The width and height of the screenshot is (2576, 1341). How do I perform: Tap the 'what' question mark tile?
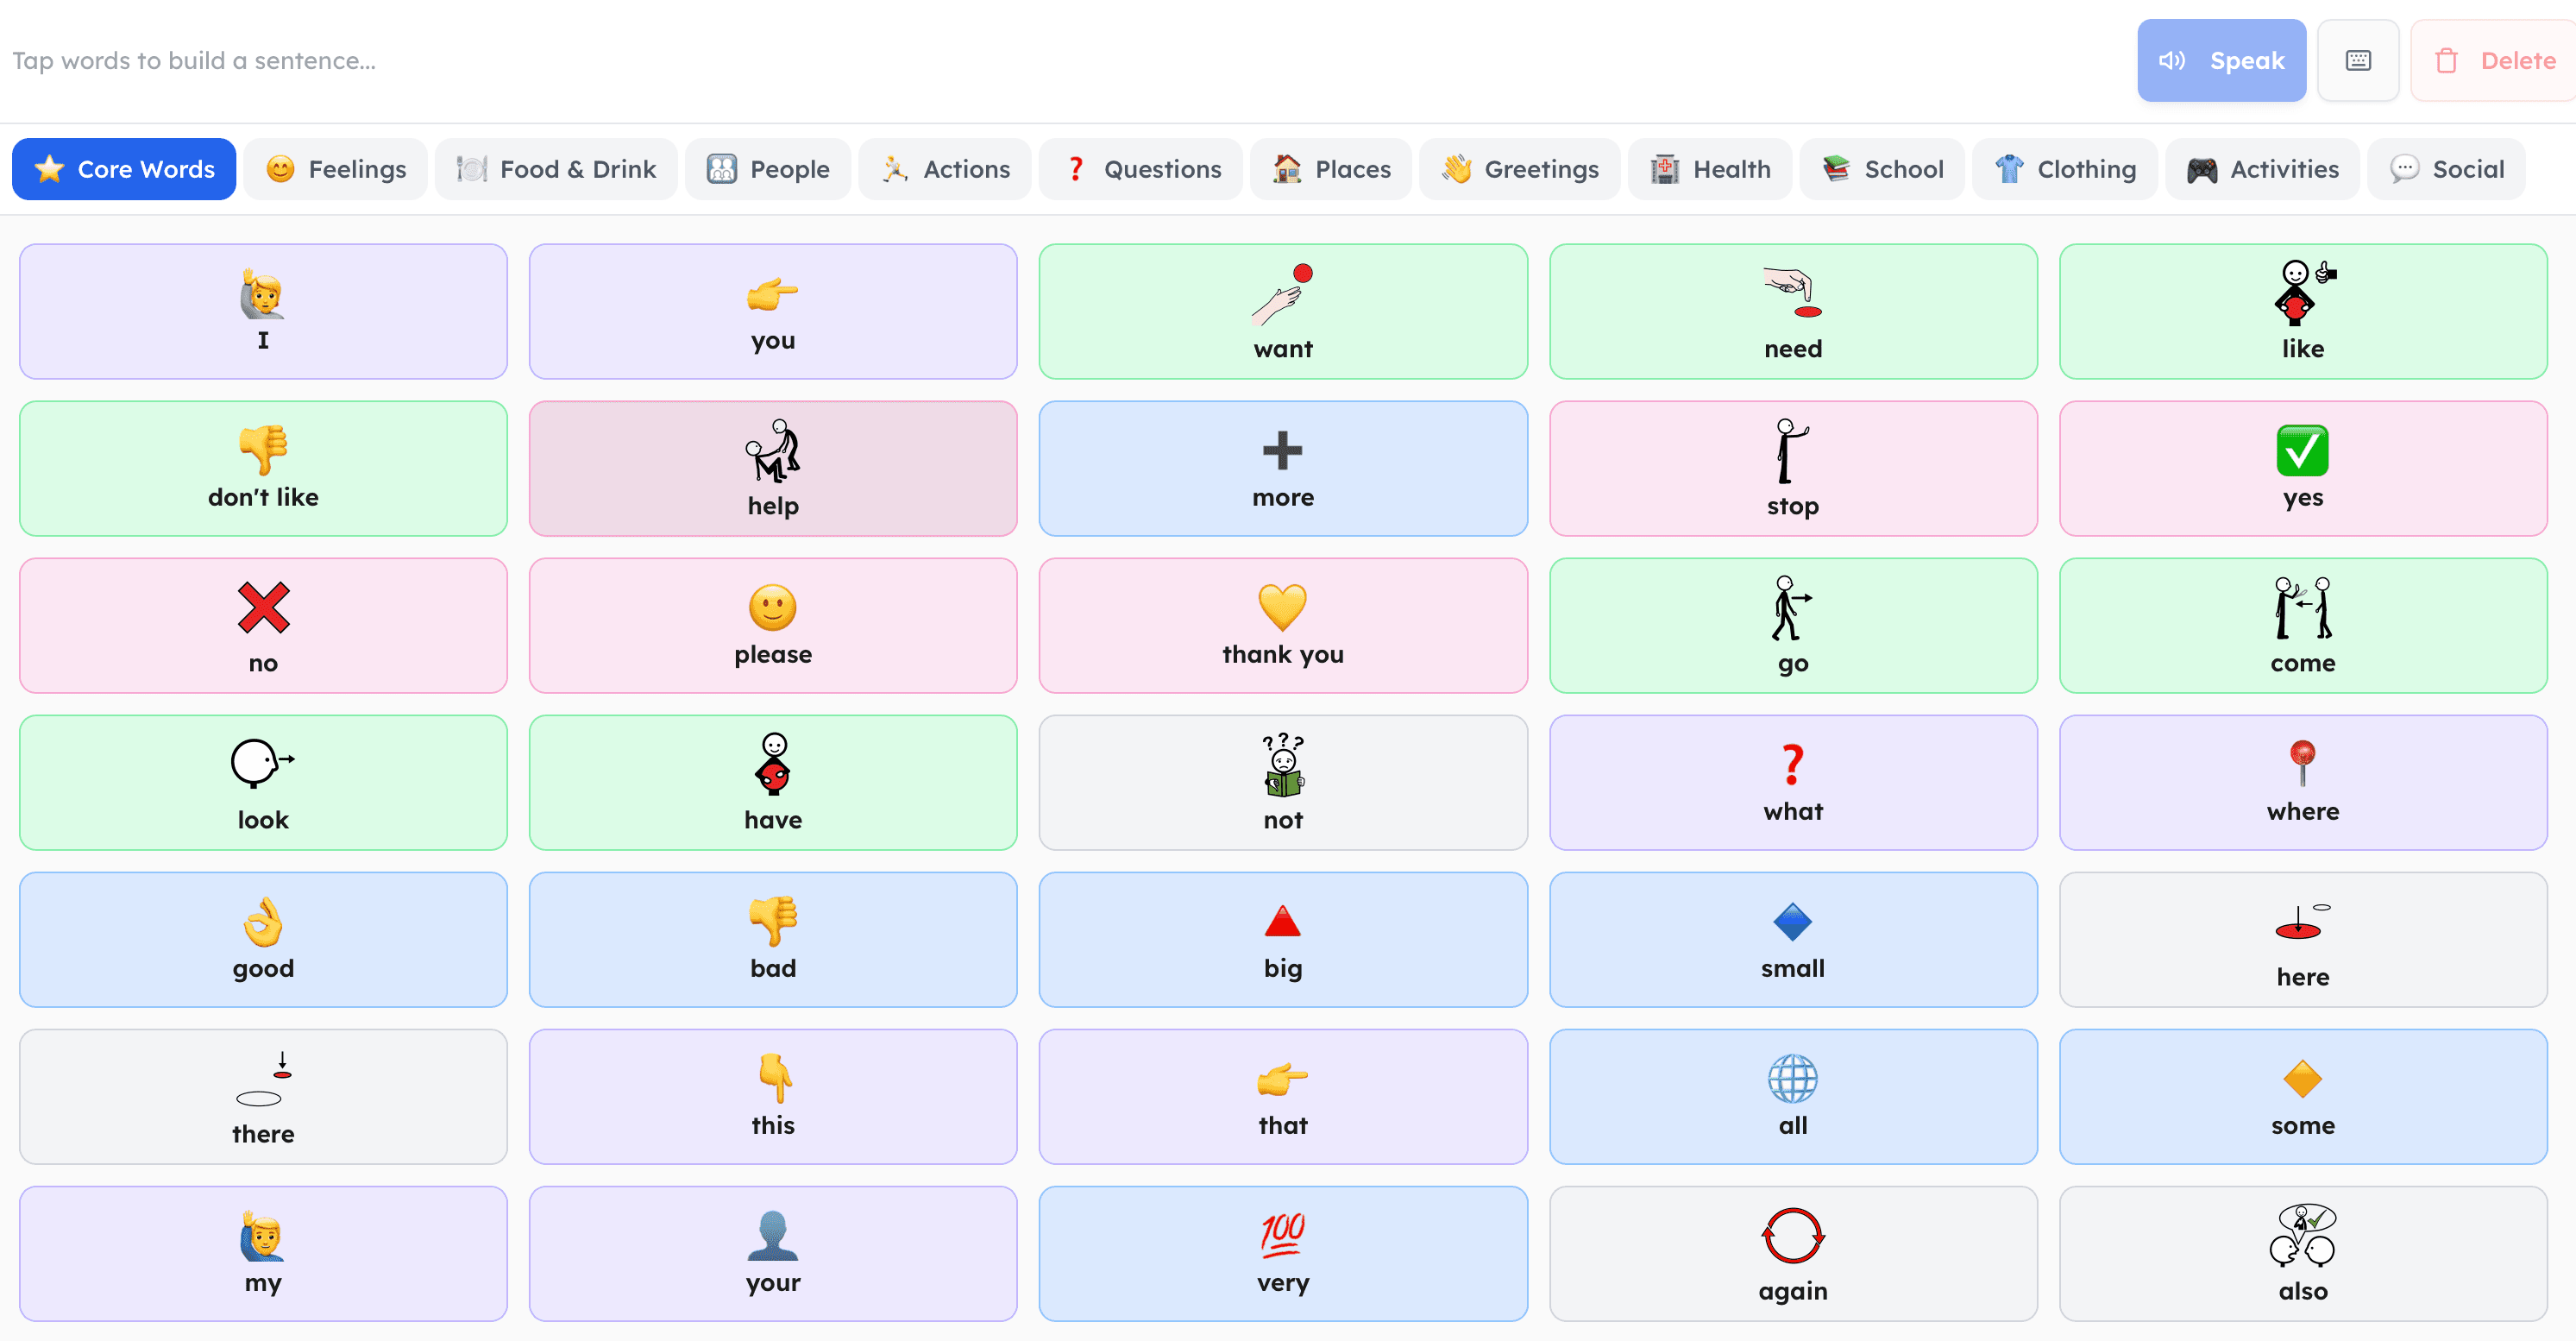pyautogui.click(x=1792, y=782)
